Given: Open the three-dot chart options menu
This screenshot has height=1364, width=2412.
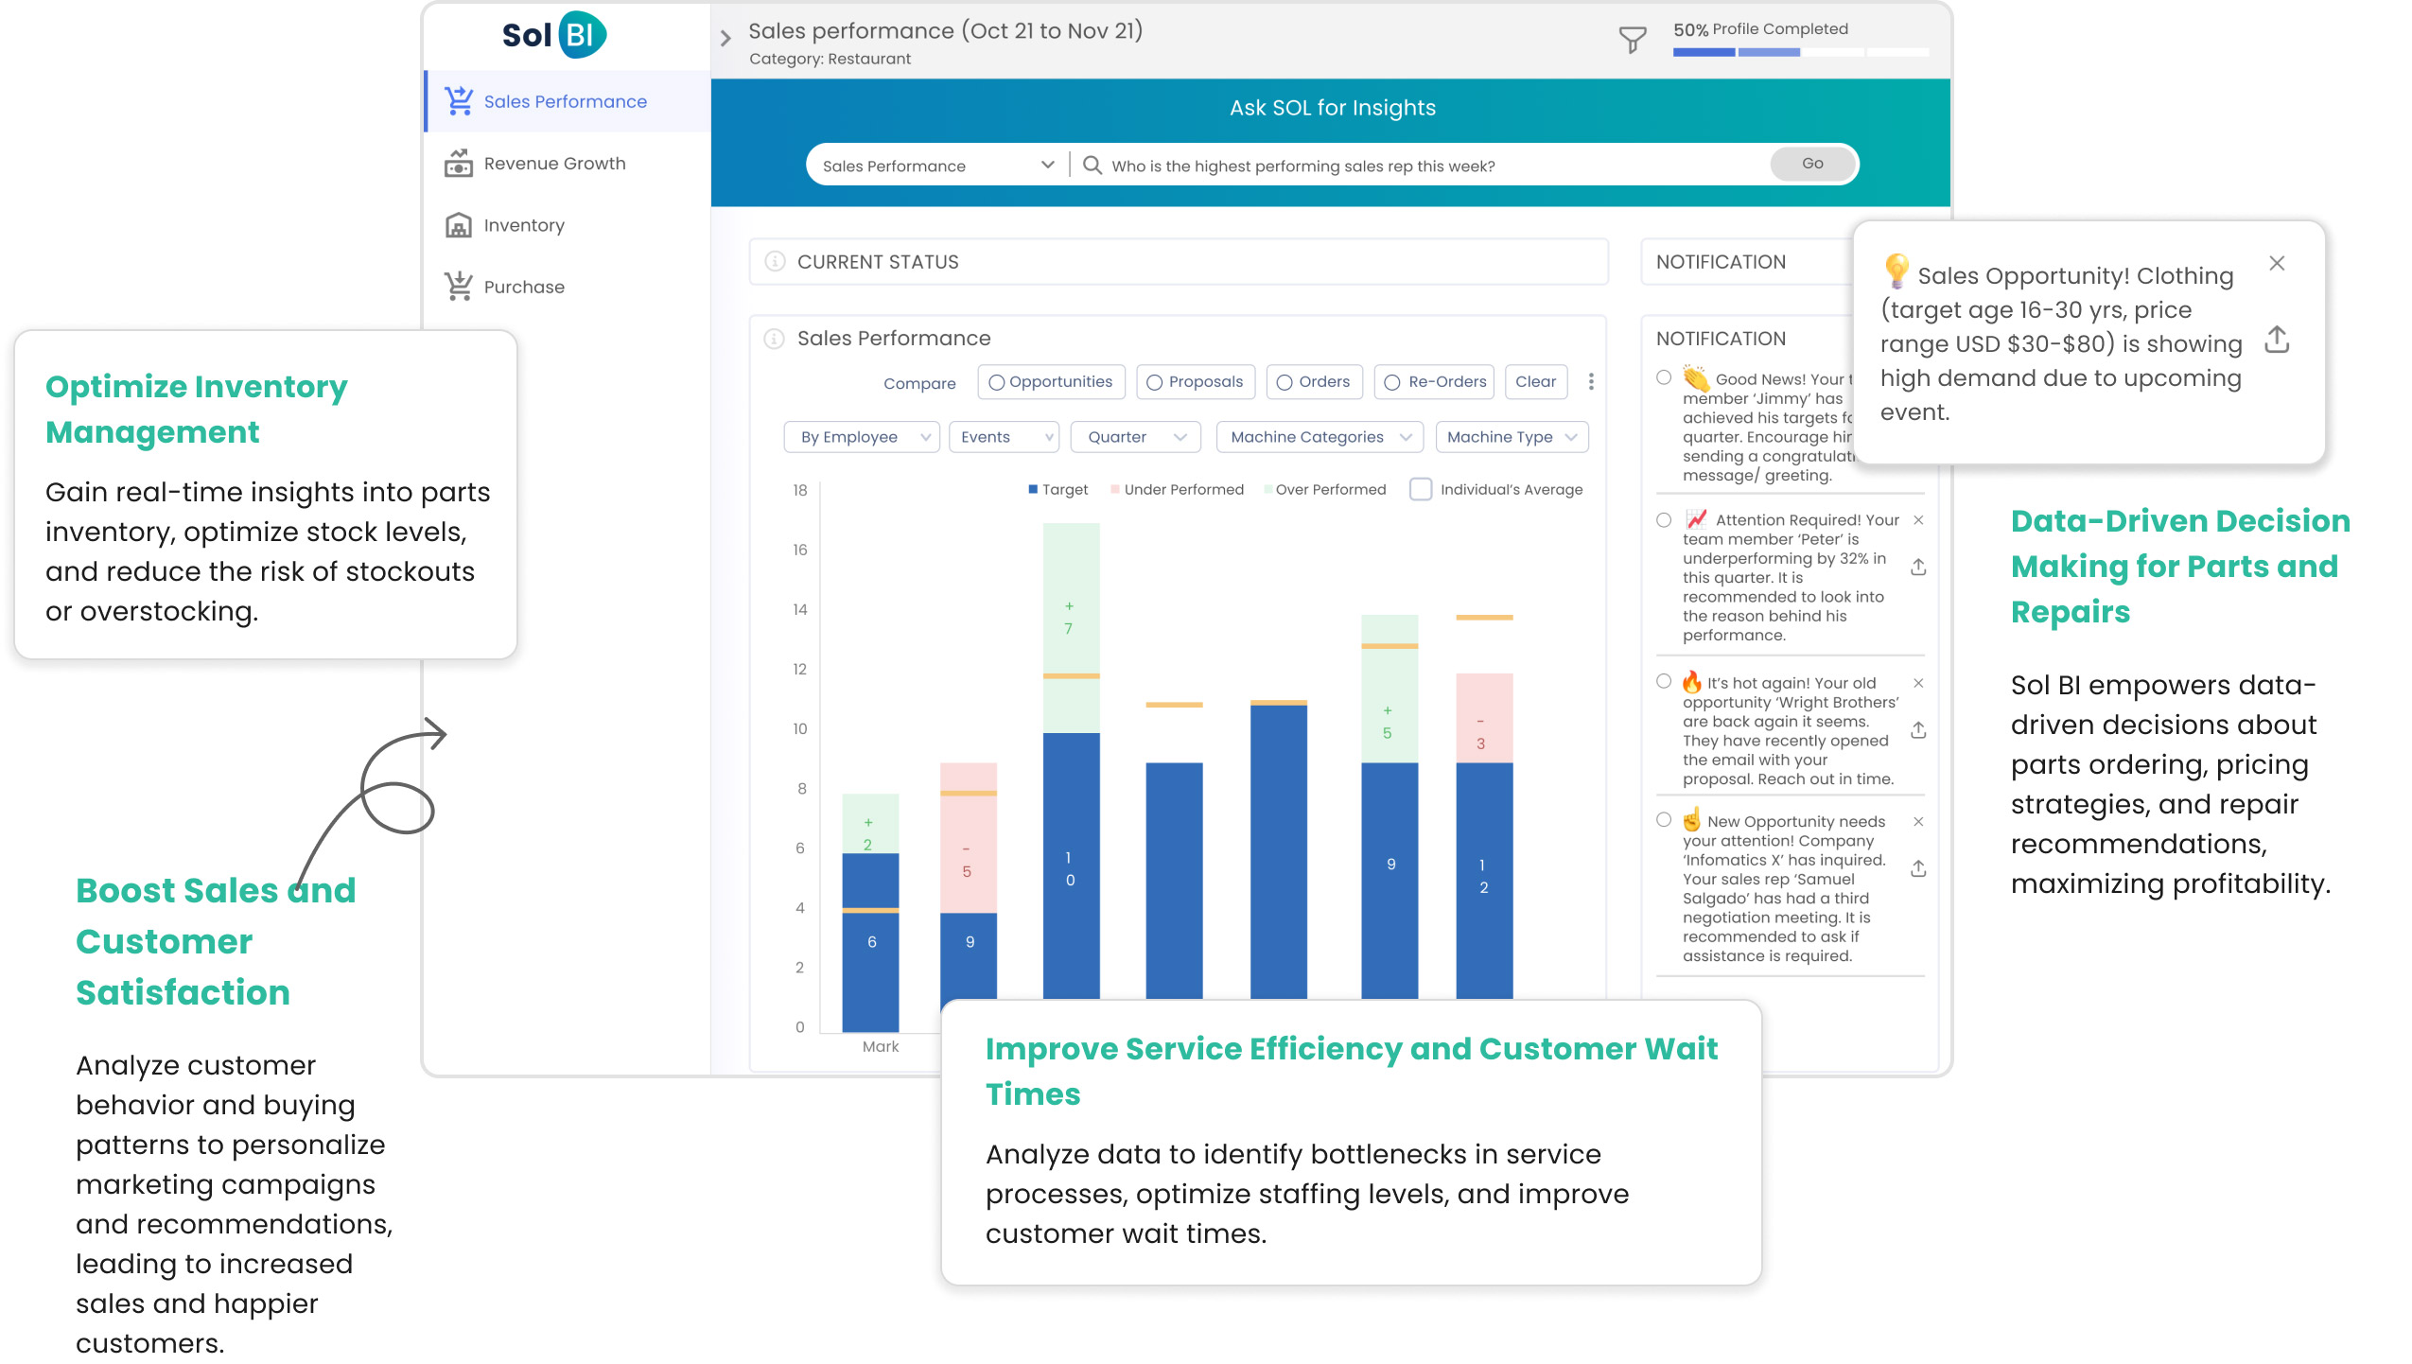Looking at the screenshot, I should pos(1591,381).
